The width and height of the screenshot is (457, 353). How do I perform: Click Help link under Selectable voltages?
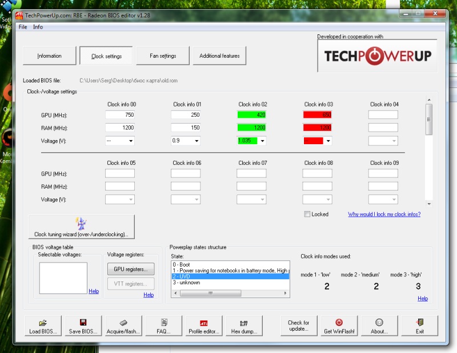pos(94,291)
